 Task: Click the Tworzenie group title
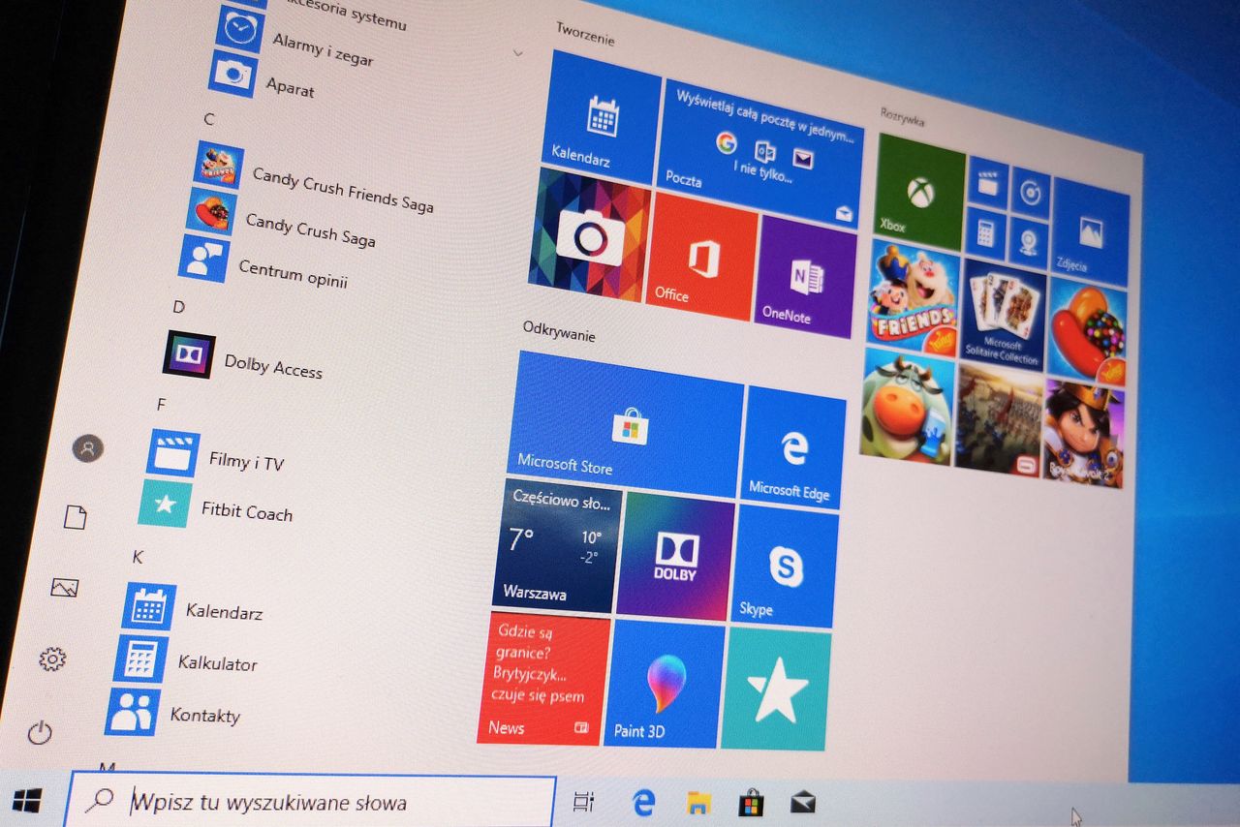pyautogui.click(x=585, y=34)
